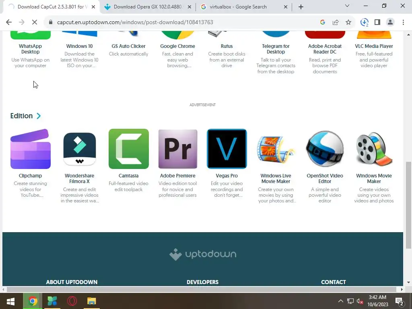Click the vertical scrollbar thumb
Image resolution: width=412 pixels, height=309 pixels.
(x=408, y=205)
